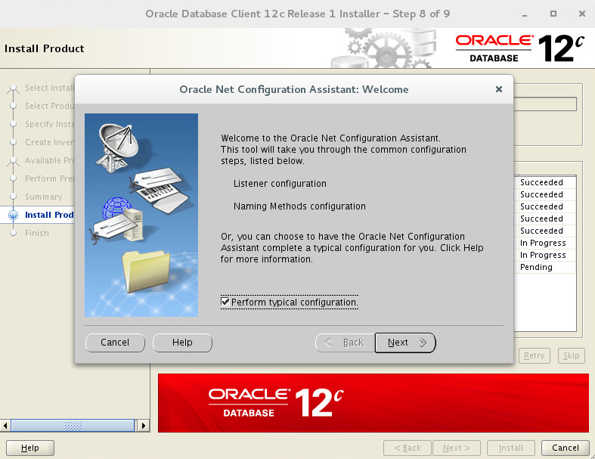Select the Perform Prerequisite step
Viewport: 595px width, 459px height.
pyautogui.click(x=49, y=178)
